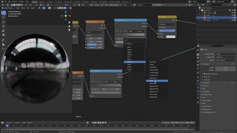Click the timeline play button
The image size is (237, 133).
click(100, 123)
